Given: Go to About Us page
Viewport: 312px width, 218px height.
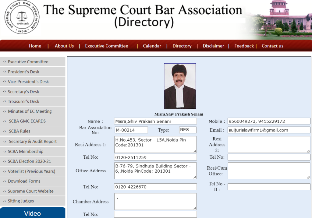Looking at the screenshot, I should (64, 46).
